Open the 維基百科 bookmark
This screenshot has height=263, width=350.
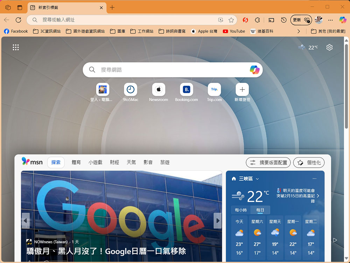tap(262, 31)
